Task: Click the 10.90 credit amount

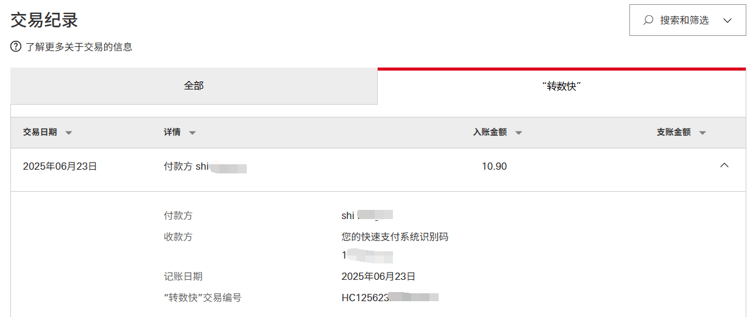Action: click(x=494, y=166)
